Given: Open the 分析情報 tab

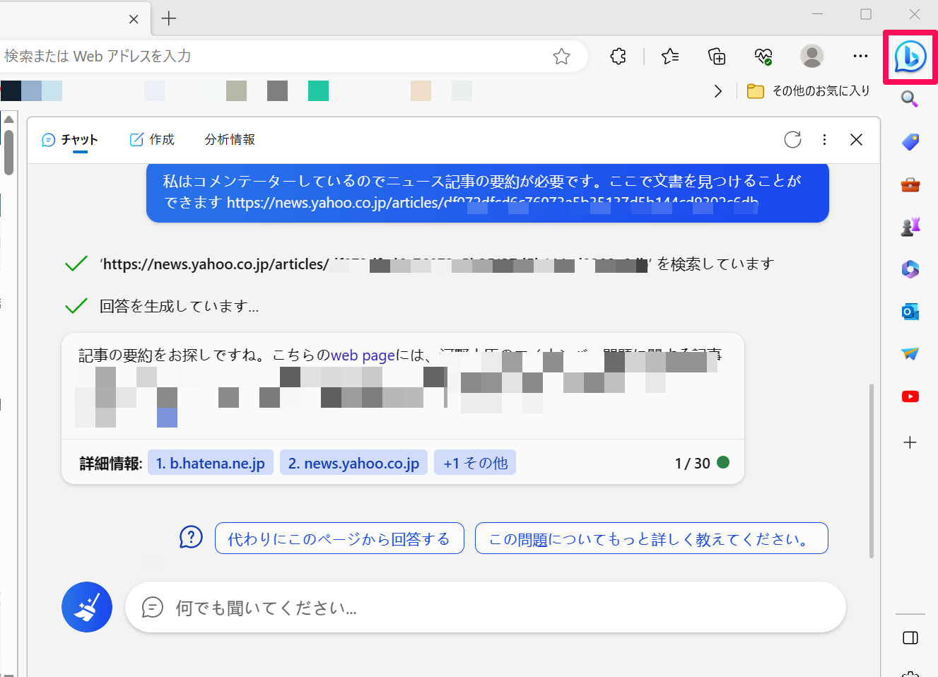Looking at the screenshot, I should coord(228,139).
